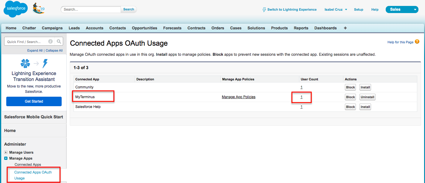This screenshot has width=425, height=183.
Task: Click the MyTerminus app name cell
Action: click(85, 97)
